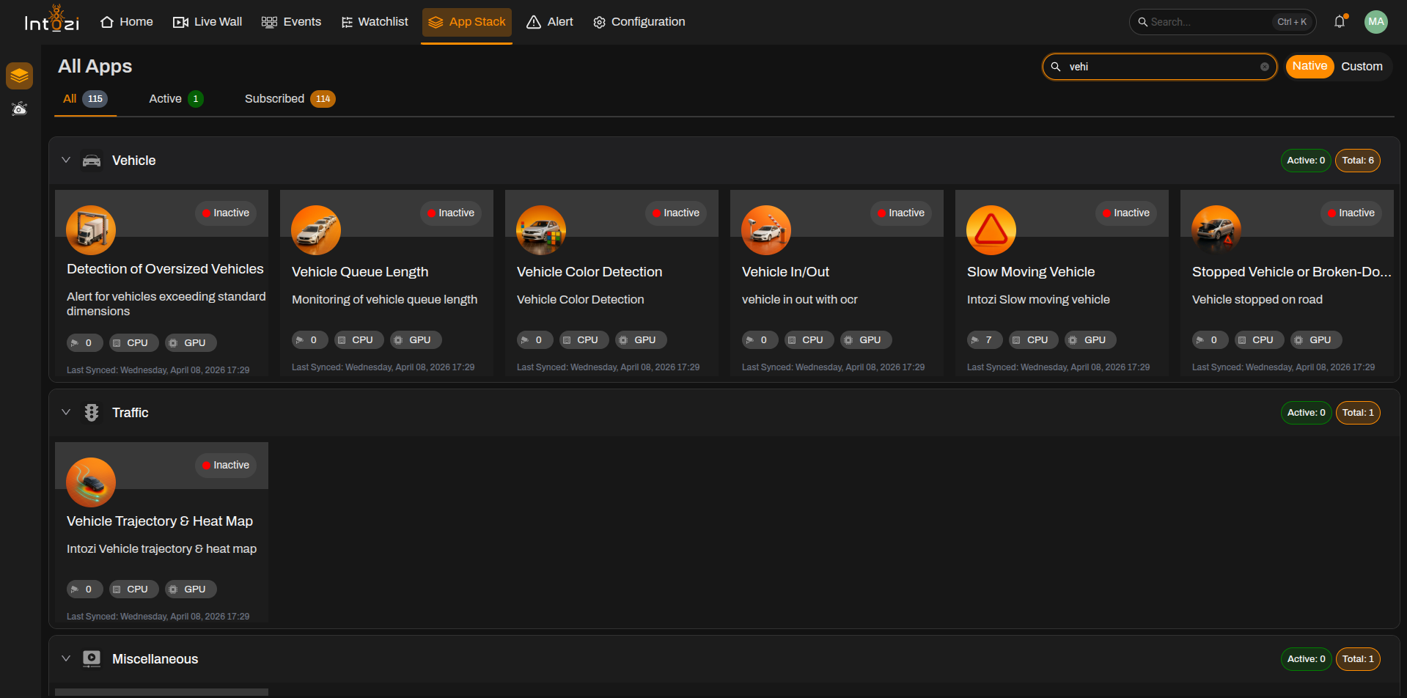The height and width of the screenshot is (698, 1407).
Task: Collapse the Traffic category section
Action: 66,412
